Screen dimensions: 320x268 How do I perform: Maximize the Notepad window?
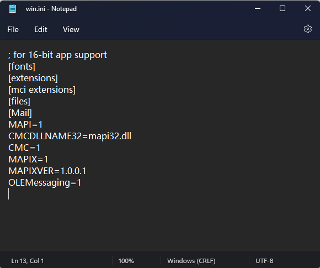[x=282, y=9]
